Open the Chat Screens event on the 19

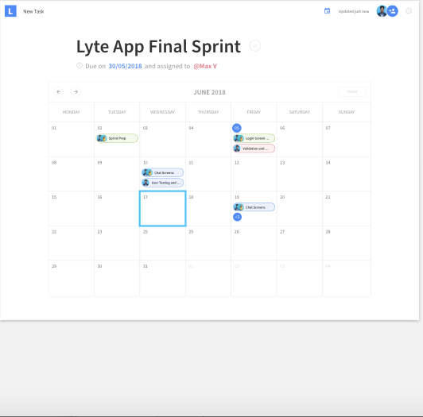pos(254,207)
